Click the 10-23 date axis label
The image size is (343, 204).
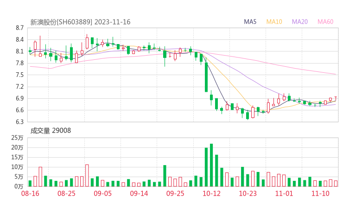(x=248, y=193)
